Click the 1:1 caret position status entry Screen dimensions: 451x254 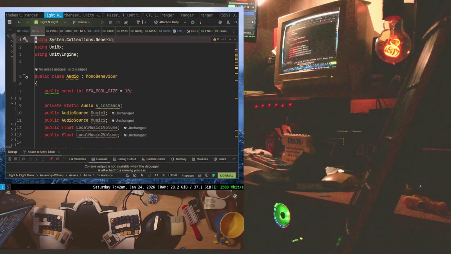point(156,175)
